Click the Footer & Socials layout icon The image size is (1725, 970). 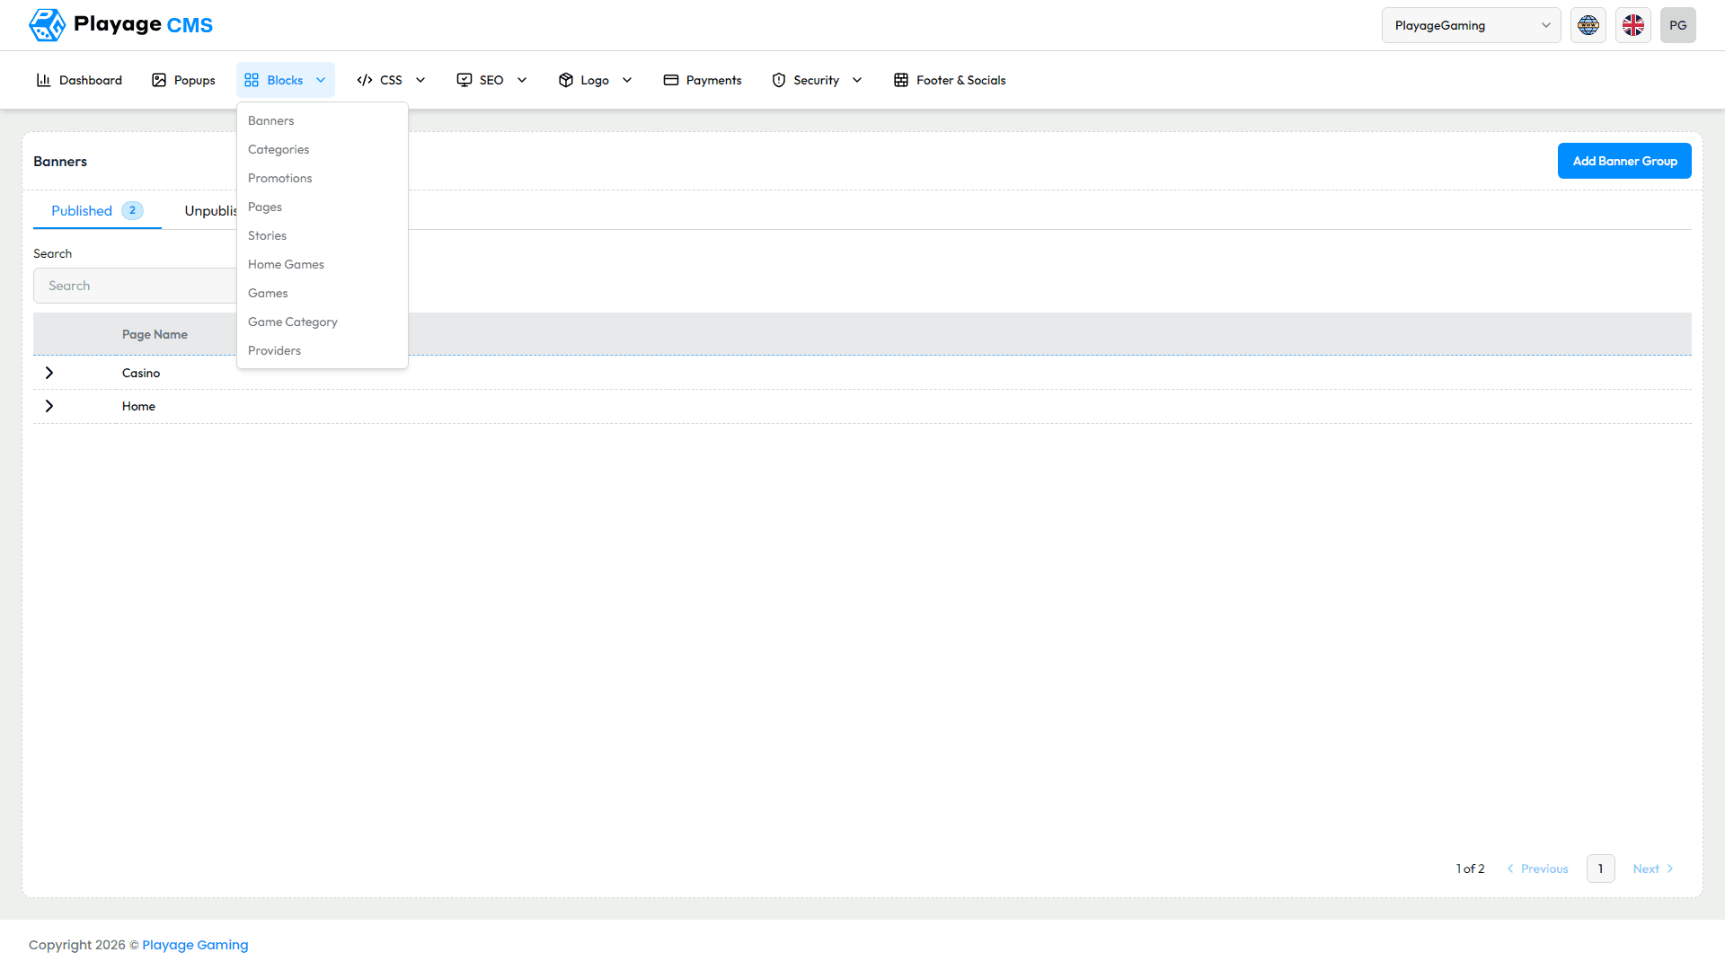(901, 80)
